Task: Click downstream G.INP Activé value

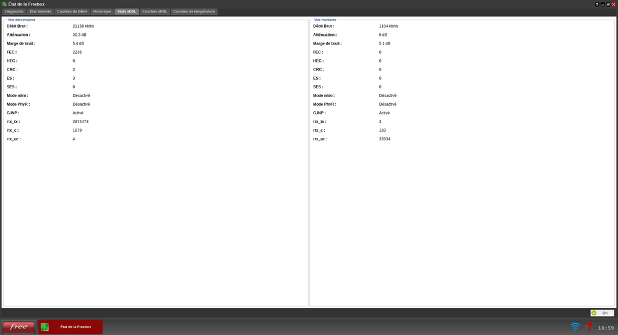Action: (78, 113)
